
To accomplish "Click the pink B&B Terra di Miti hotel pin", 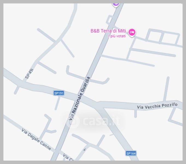I will [x=132, y=33].
